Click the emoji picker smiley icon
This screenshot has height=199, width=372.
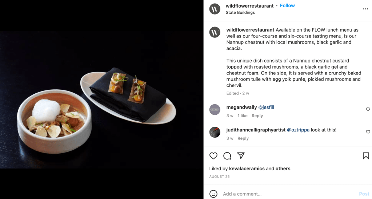214,194
